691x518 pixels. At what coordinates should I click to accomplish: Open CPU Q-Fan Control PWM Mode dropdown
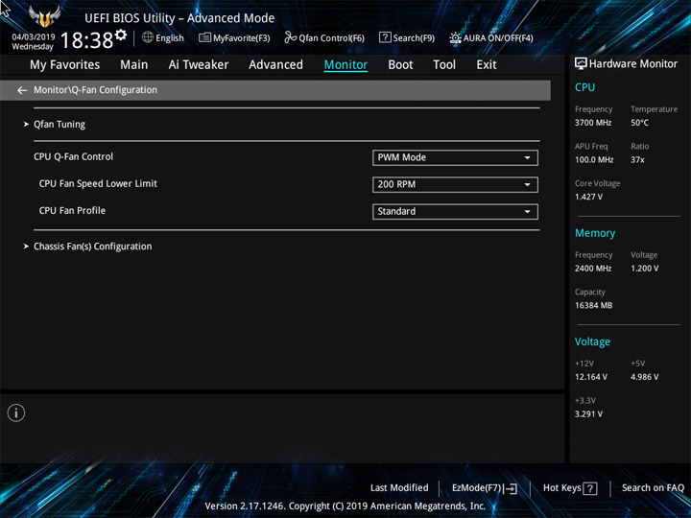tap(455, 157)
